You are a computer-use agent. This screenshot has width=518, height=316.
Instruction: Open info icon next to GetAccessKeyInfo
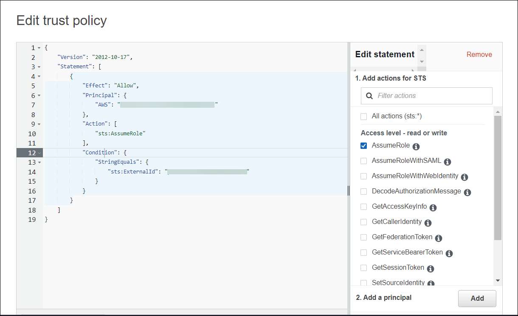pyautogui.click(x=433, y=207)
